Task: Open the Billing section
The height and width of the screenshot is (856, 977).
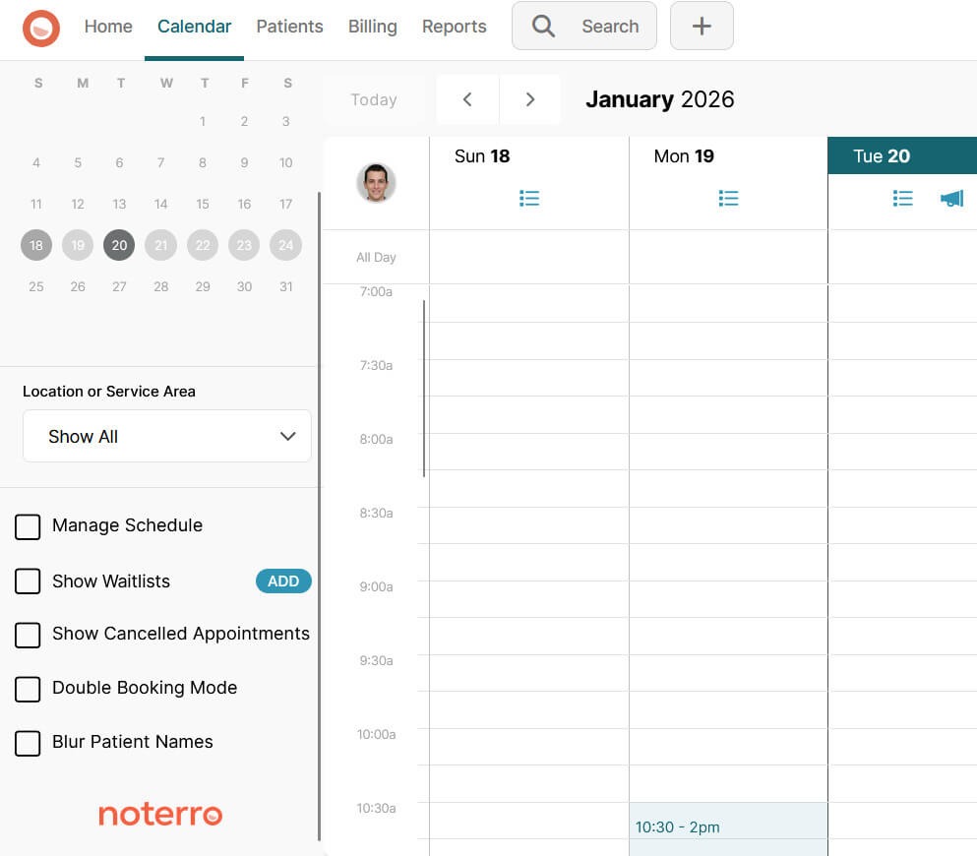Action: click(372, 26)
